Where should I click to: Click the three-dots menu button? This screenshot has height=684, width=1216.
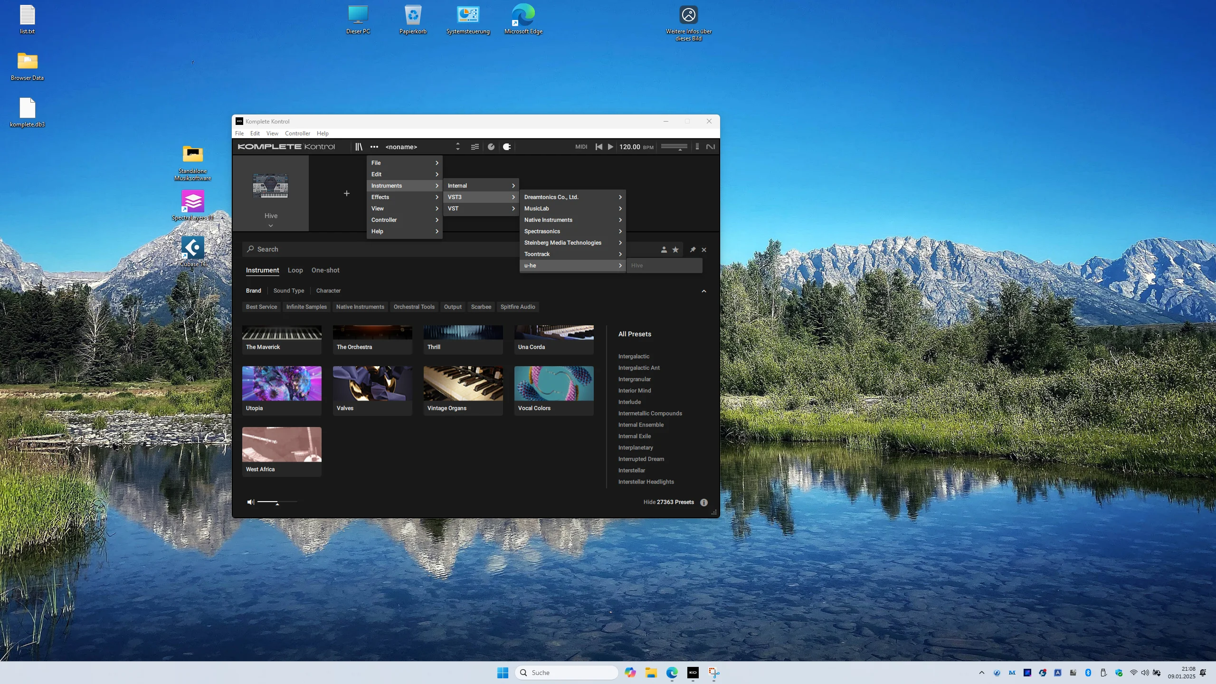pyautogui.click(x=374, y=147)
